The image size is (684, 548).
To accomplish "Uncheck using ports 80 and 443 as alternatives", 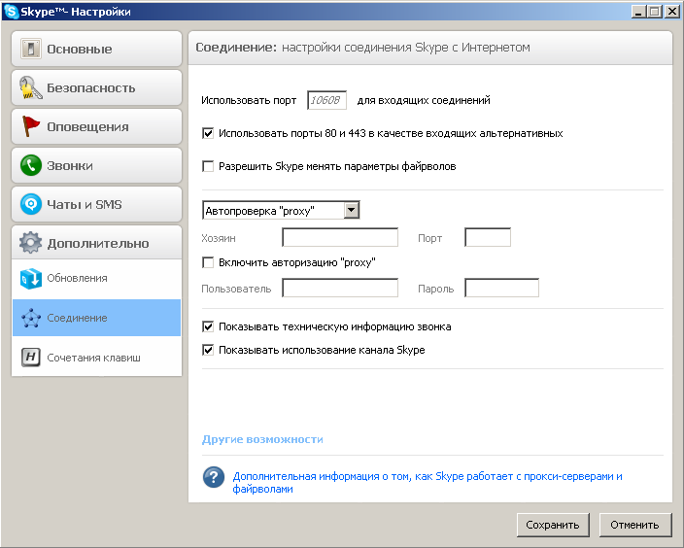I will [208, 133].
